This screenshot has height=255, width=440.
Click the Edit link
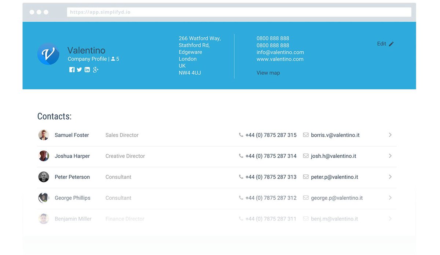click(381, 44)
